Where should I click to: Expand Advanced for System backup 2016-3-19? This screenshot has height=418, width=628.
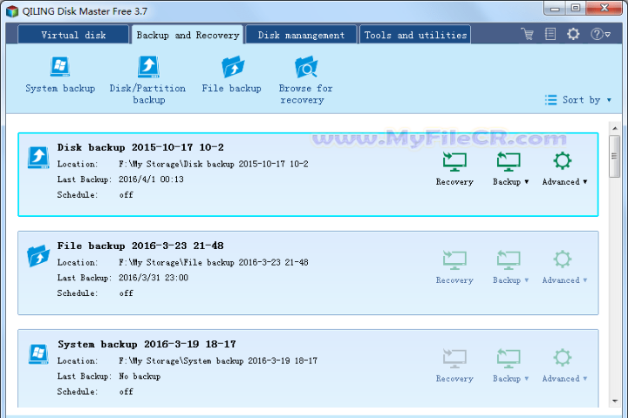(564, 365)
